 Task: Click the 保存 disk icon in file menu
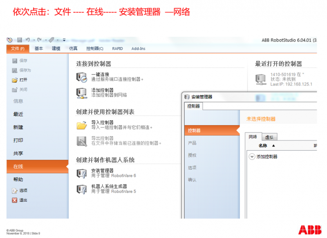(x=15, y=61)
